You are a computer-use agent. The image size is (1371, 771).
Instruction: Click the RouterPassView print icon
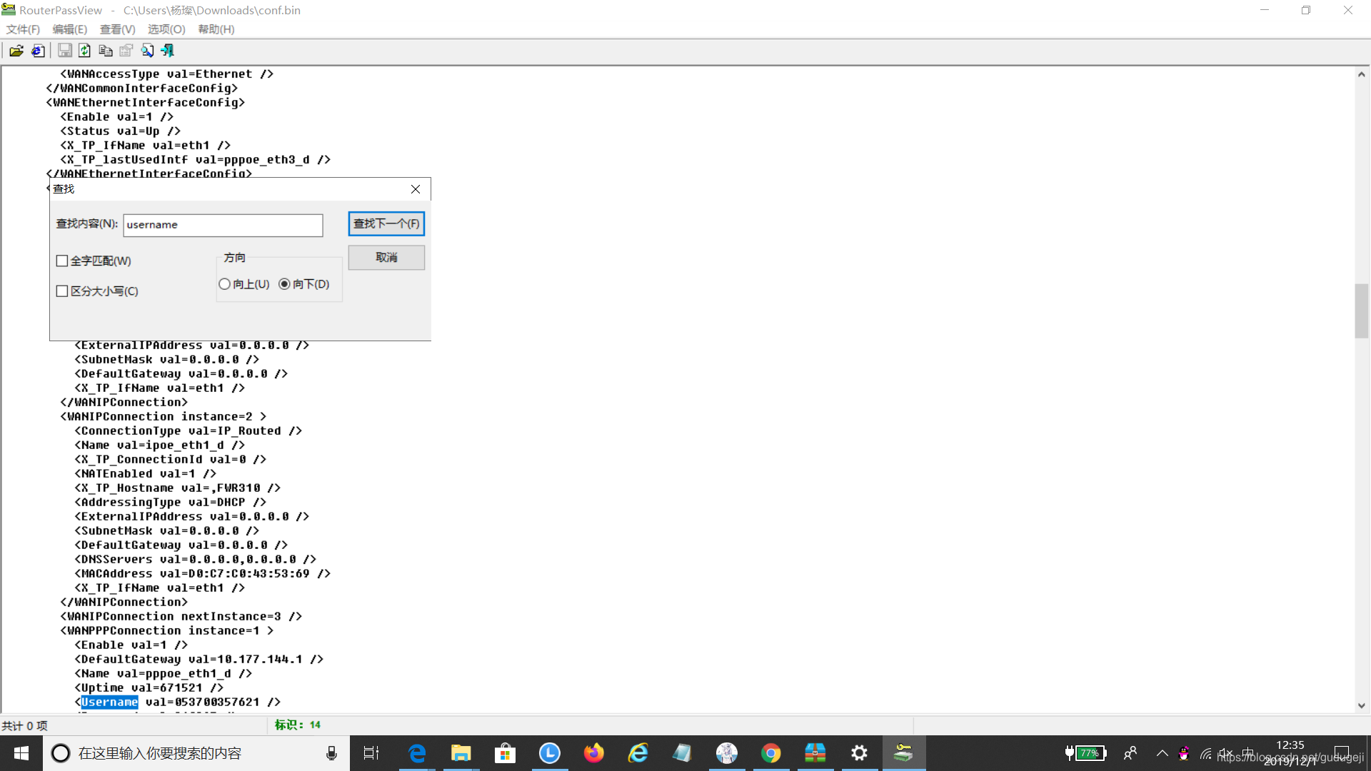point(126,50)
